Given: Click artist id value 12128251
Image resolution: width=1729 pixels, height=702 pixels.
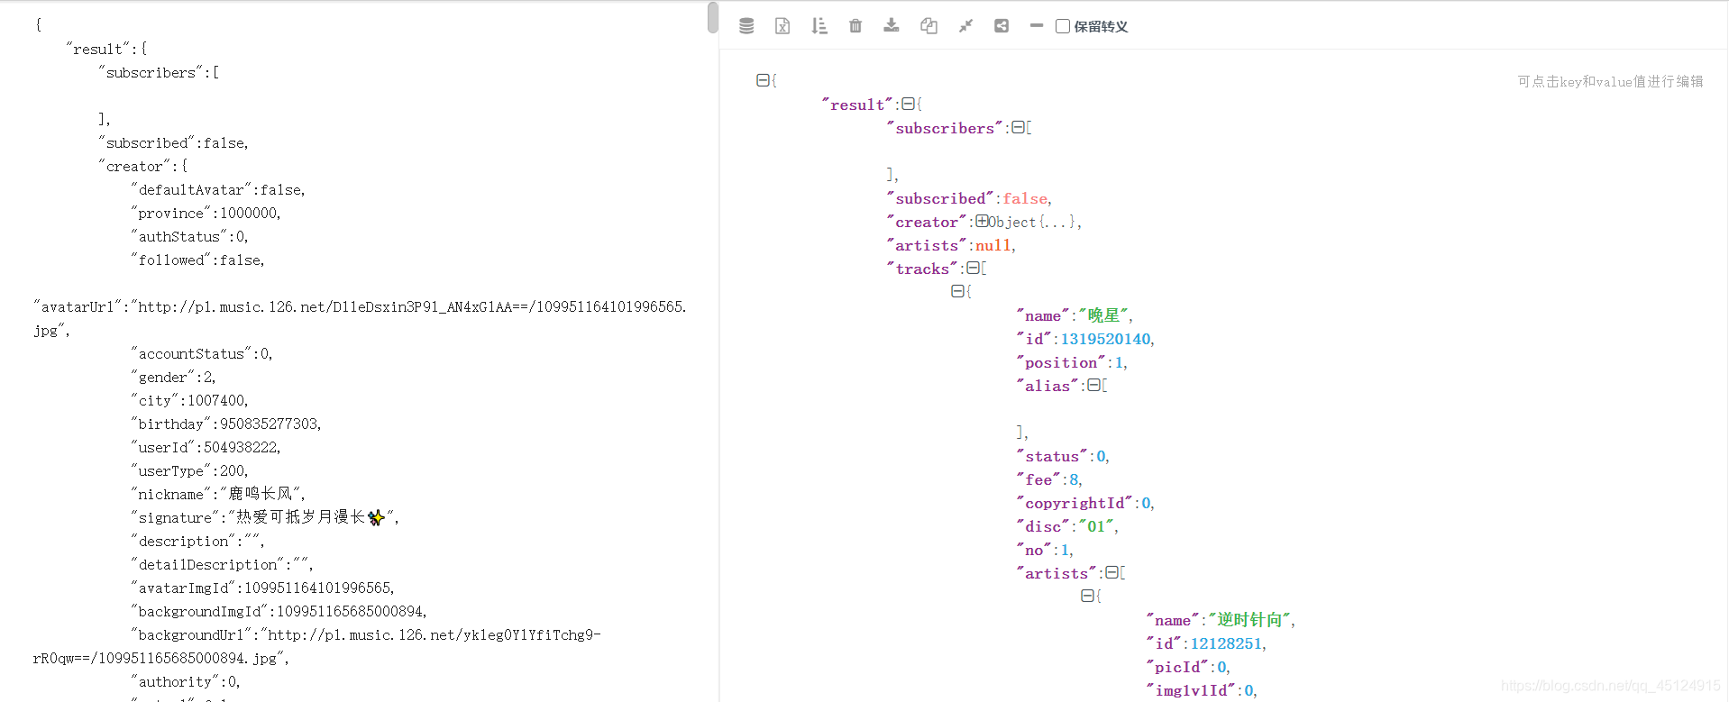Looking at the screenshot, I should coord(1226,643).
